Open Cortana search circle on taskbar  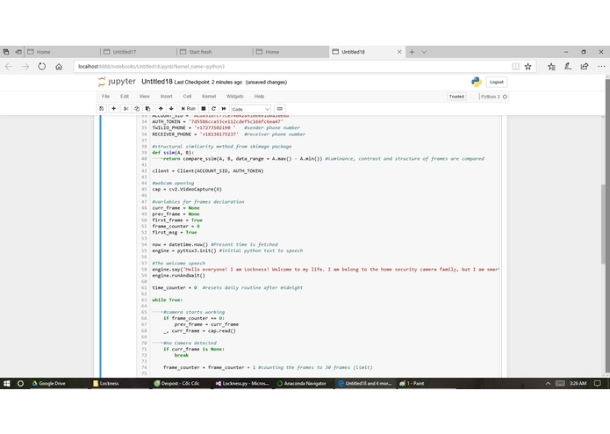(20, 383)
